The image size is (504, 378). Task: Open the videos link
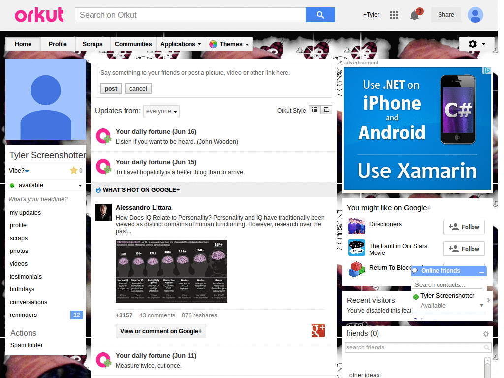tap(19, 264)
